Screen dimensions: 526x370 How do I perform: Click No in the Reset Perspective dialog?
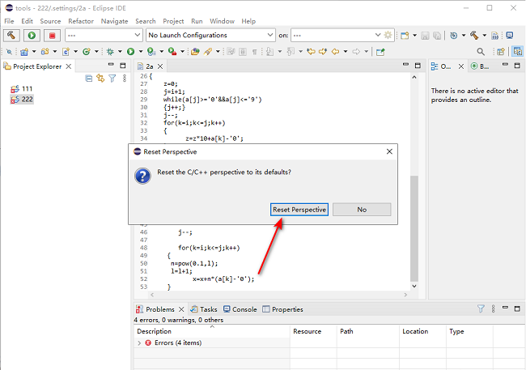pos(362,210)
